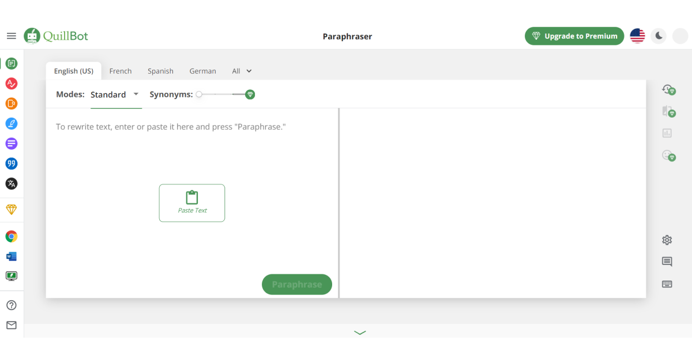
Task: Click the QuillBot logo
Action: [x=56, y=36]
